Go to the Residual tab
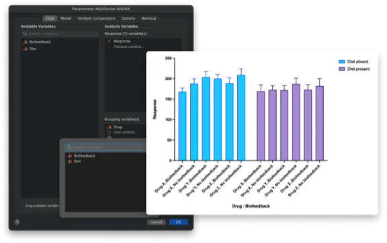The image size is (387, 243). 148,18
